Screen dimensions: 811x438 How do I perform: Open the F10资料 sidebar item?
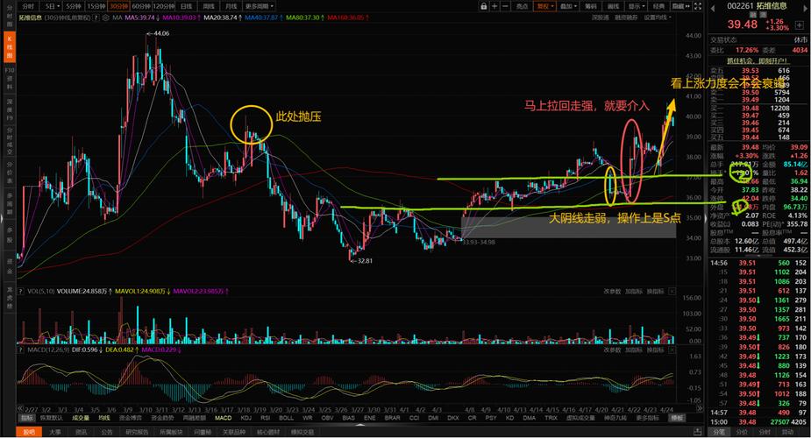[x=10, y=79]
